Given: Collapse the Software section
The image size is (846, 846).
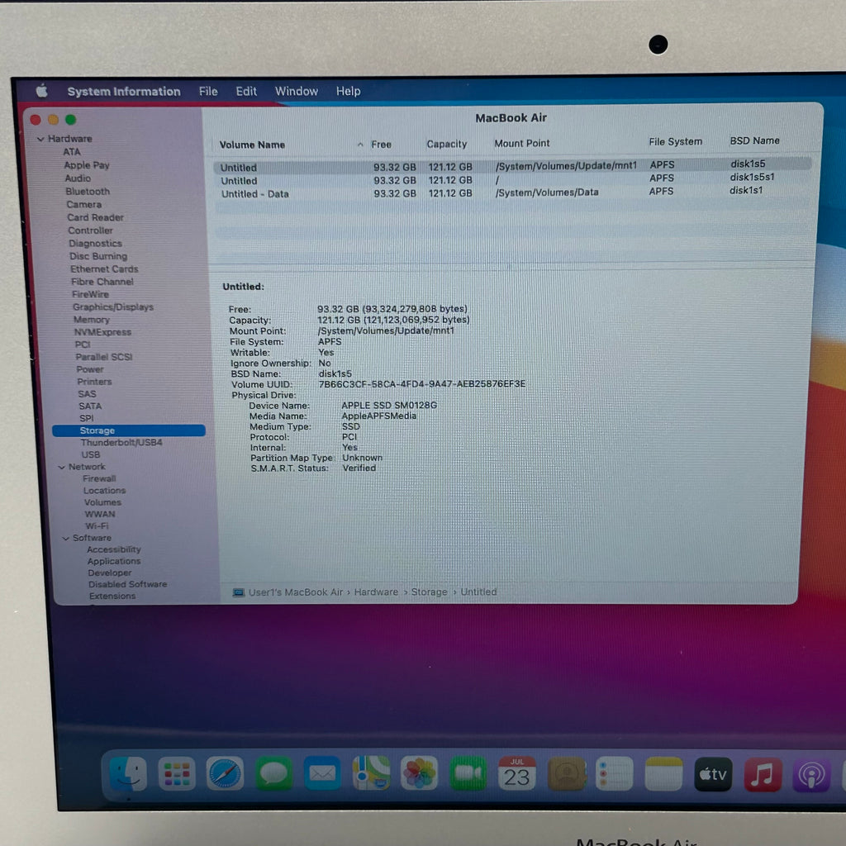Looking at the screenshot, I should [66, 539].
